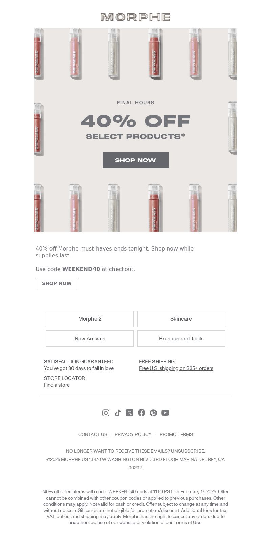Viewport: 271px width, 552px height.
Task: Click the dark SHOP NOW banner button
Action: (x=135, y=160)
